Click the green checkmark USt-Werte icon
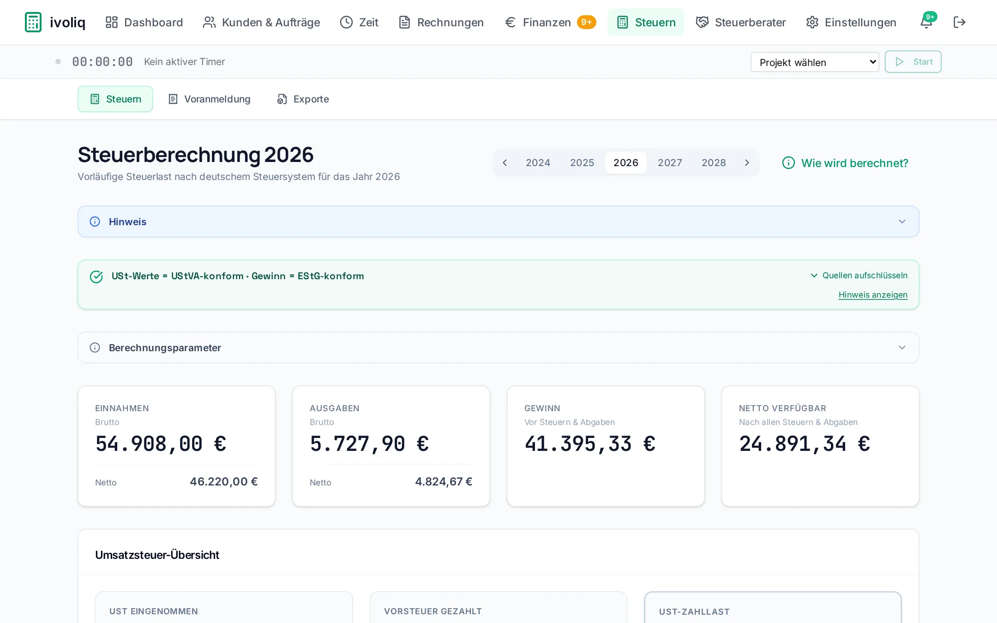The width and height of the screenshot is (997, 623). click(96, 276)
